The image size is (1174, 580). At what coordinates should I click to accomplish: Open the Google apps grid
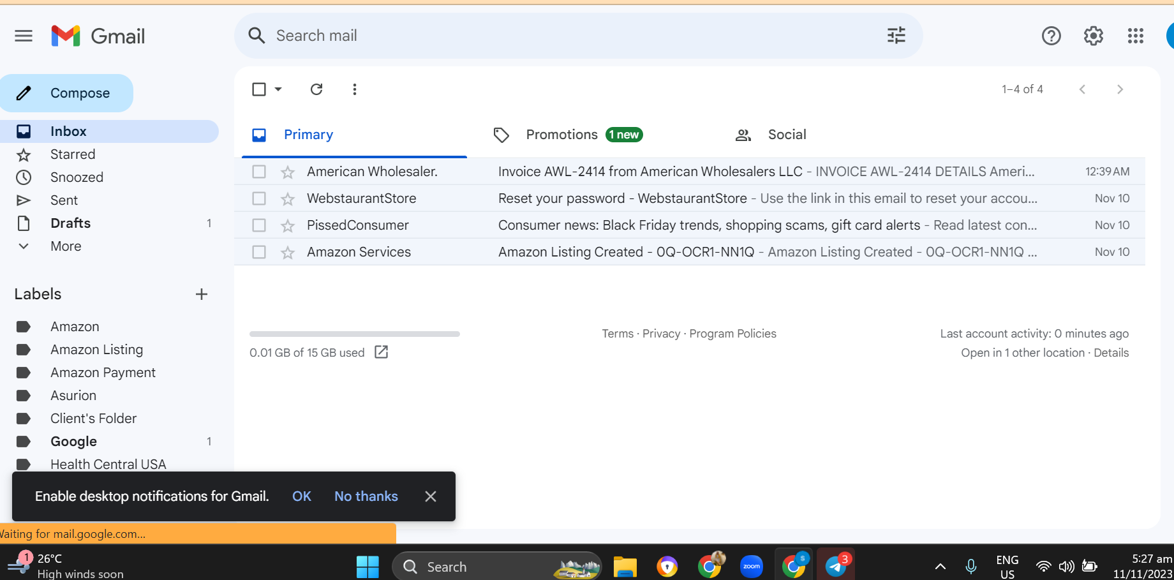coord(1136,36)
